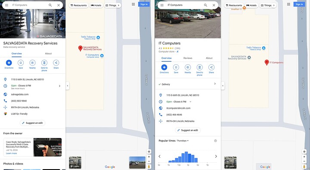Open the Google apps grid icon on left map
The width and height of the screenshot is (310, 170).
[x=133, y=4]
